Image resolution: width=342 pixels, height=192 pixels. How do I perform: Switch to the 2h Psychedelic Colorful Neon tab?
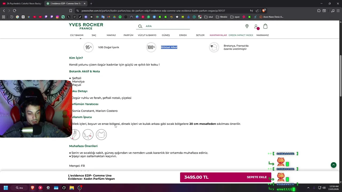pyautogui.click(x=22, y=3)
